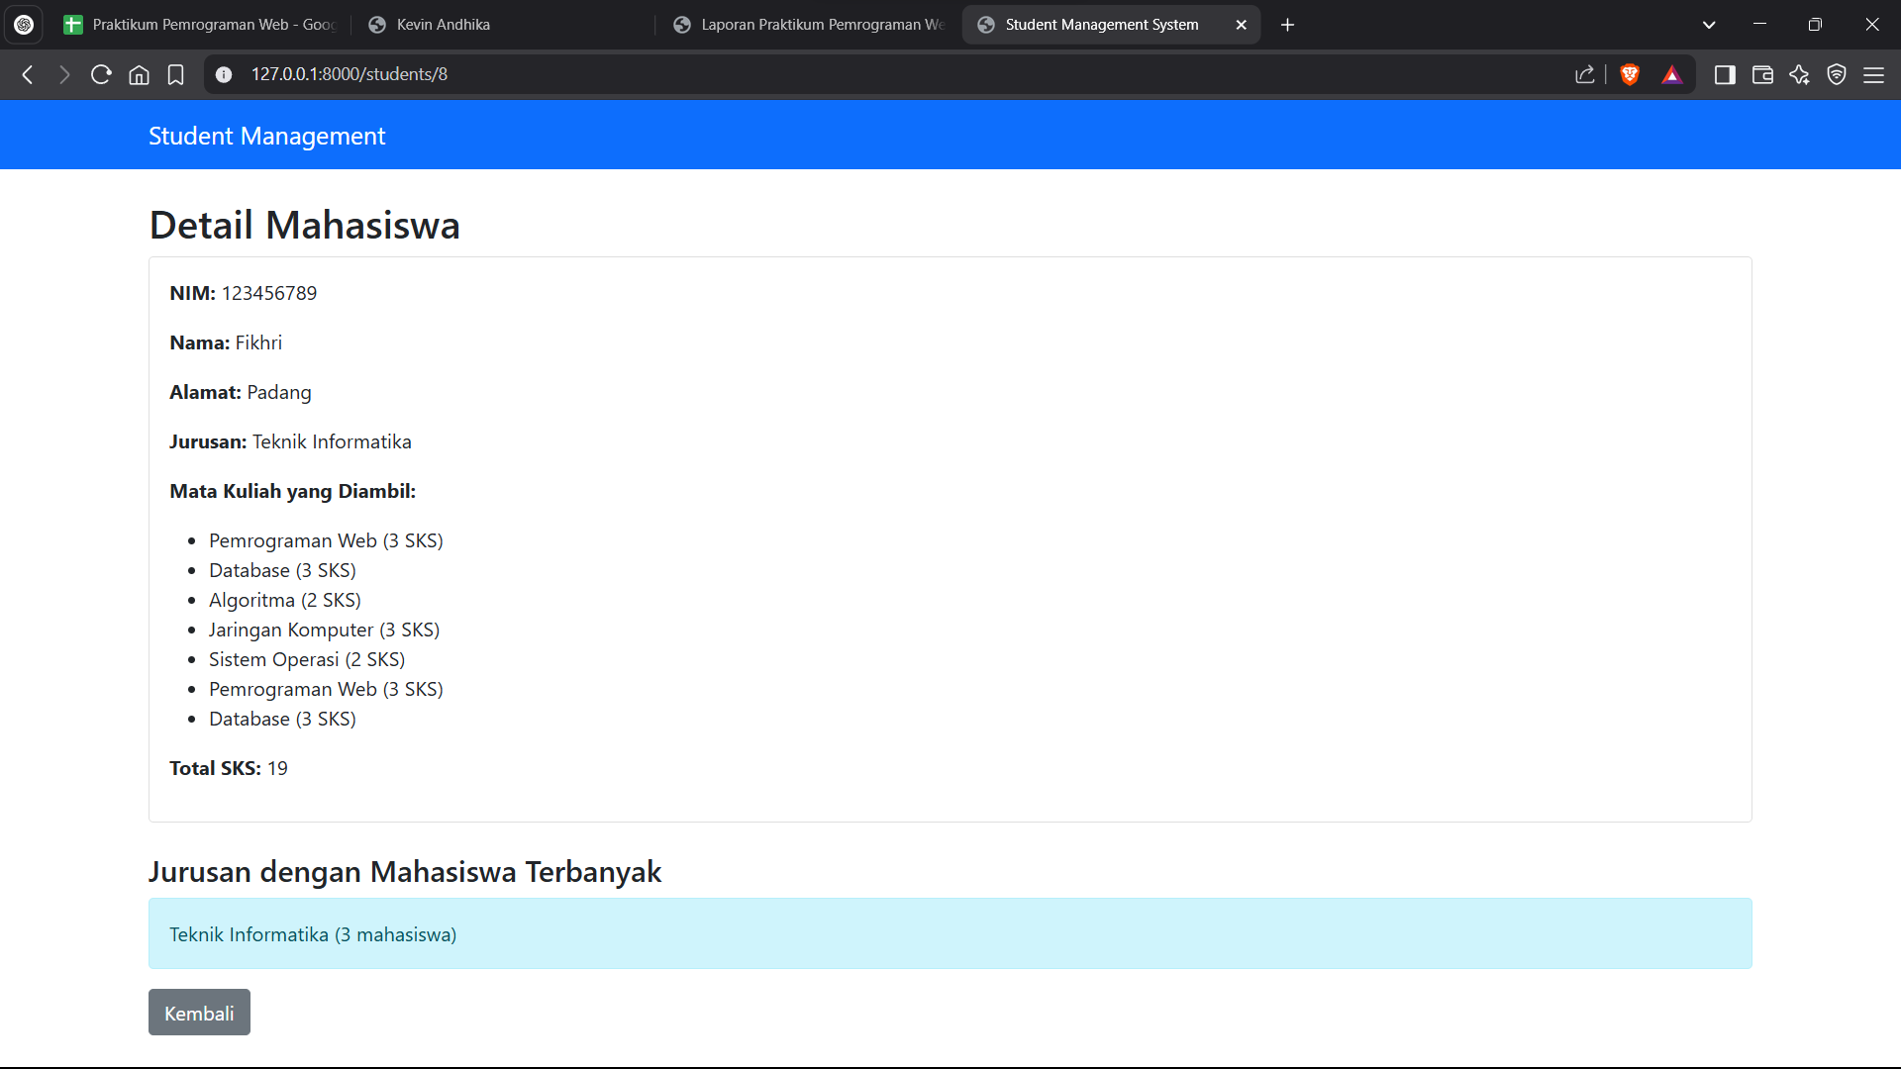Open the share page icon
The image size is (1901, 1069).
(1585, 74)
